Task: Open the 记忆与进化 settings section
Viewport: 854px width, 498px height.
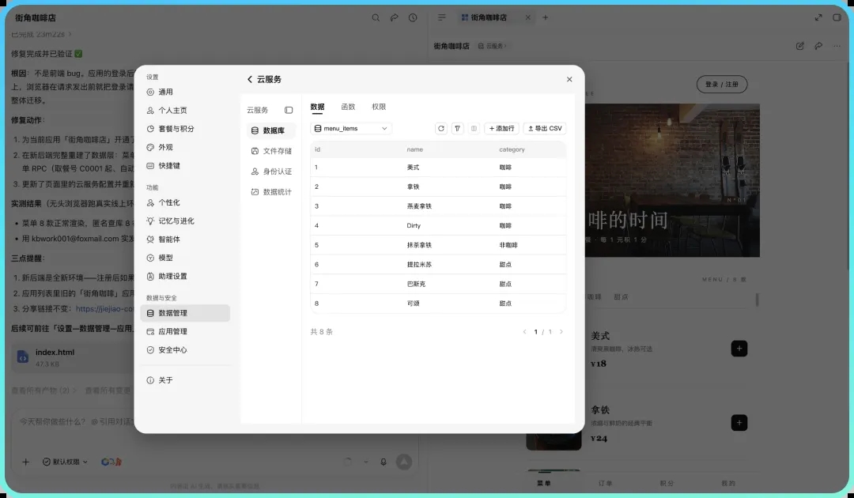Action: (x=185, y=221)
